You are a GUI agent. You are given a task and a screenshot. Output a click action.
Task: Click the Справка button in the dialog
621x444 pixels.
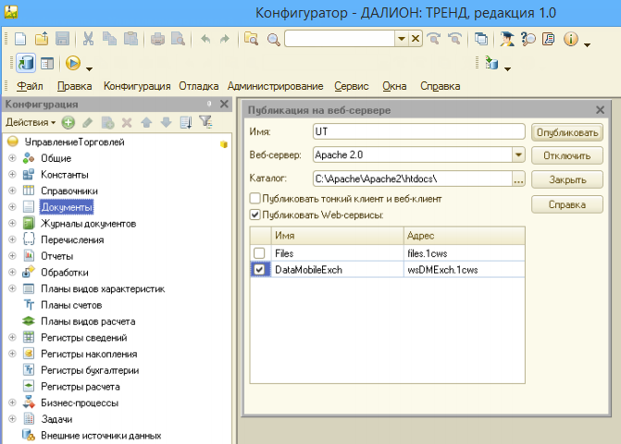(567, 204)
